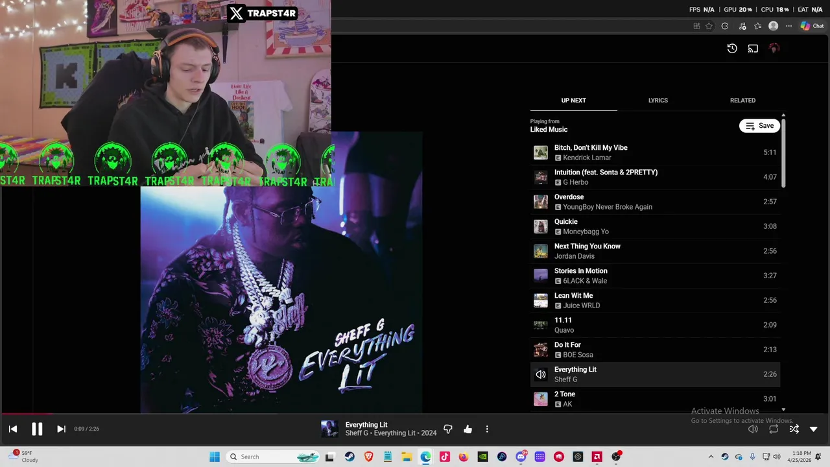Viewport: 830px width, 467px height.
Task: Play Next Thing You Know
Action: (655, 251)
